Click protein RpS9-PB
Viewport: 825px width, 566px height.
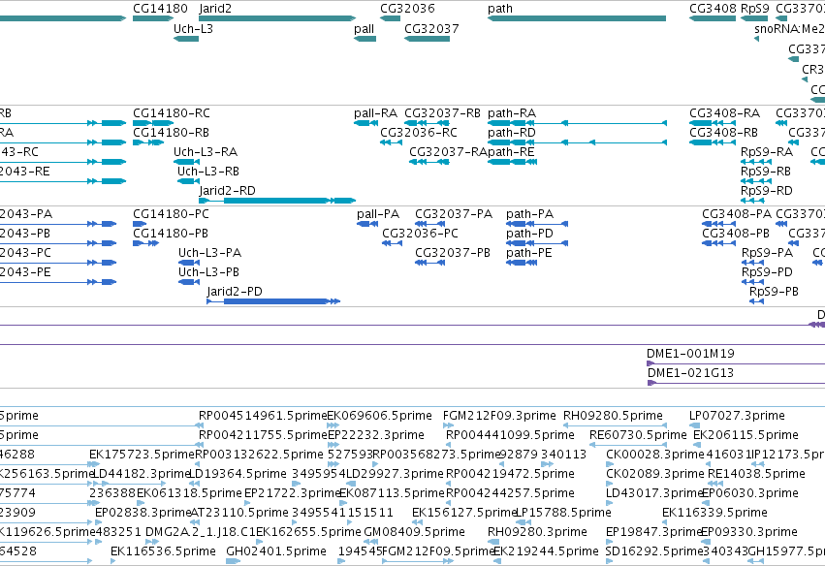[756, 301]
